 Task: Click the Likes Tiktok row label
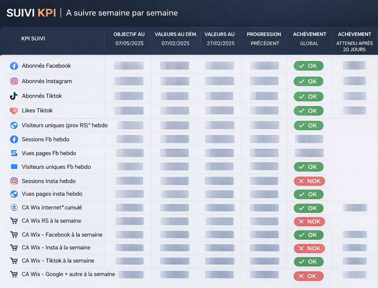pos(37,111)
